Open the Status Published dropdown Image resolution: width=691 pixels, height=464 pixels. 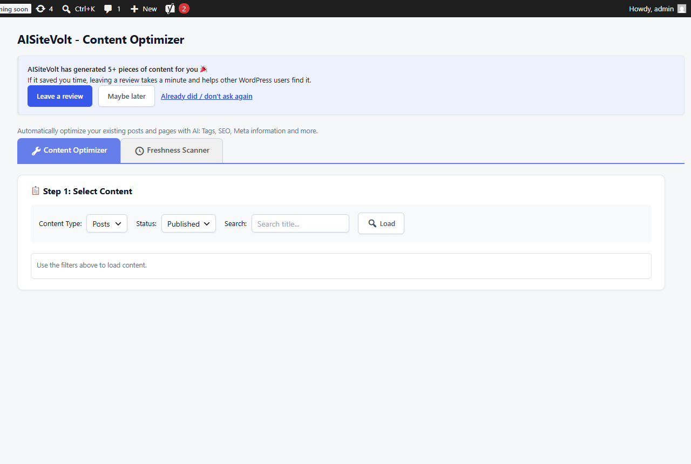pos(188,223)
